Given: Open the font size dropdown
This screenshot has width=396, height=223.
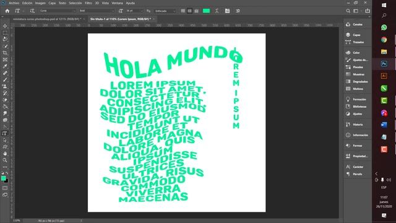Looking at the screenshot, I should click(142, 11).
